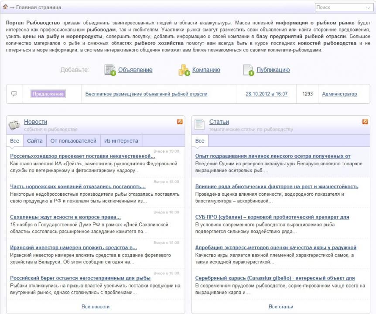Viewport: 376px width, 314px height.
Task: Click the document icon next to Публикацию
Action: (x=249, y=70)
